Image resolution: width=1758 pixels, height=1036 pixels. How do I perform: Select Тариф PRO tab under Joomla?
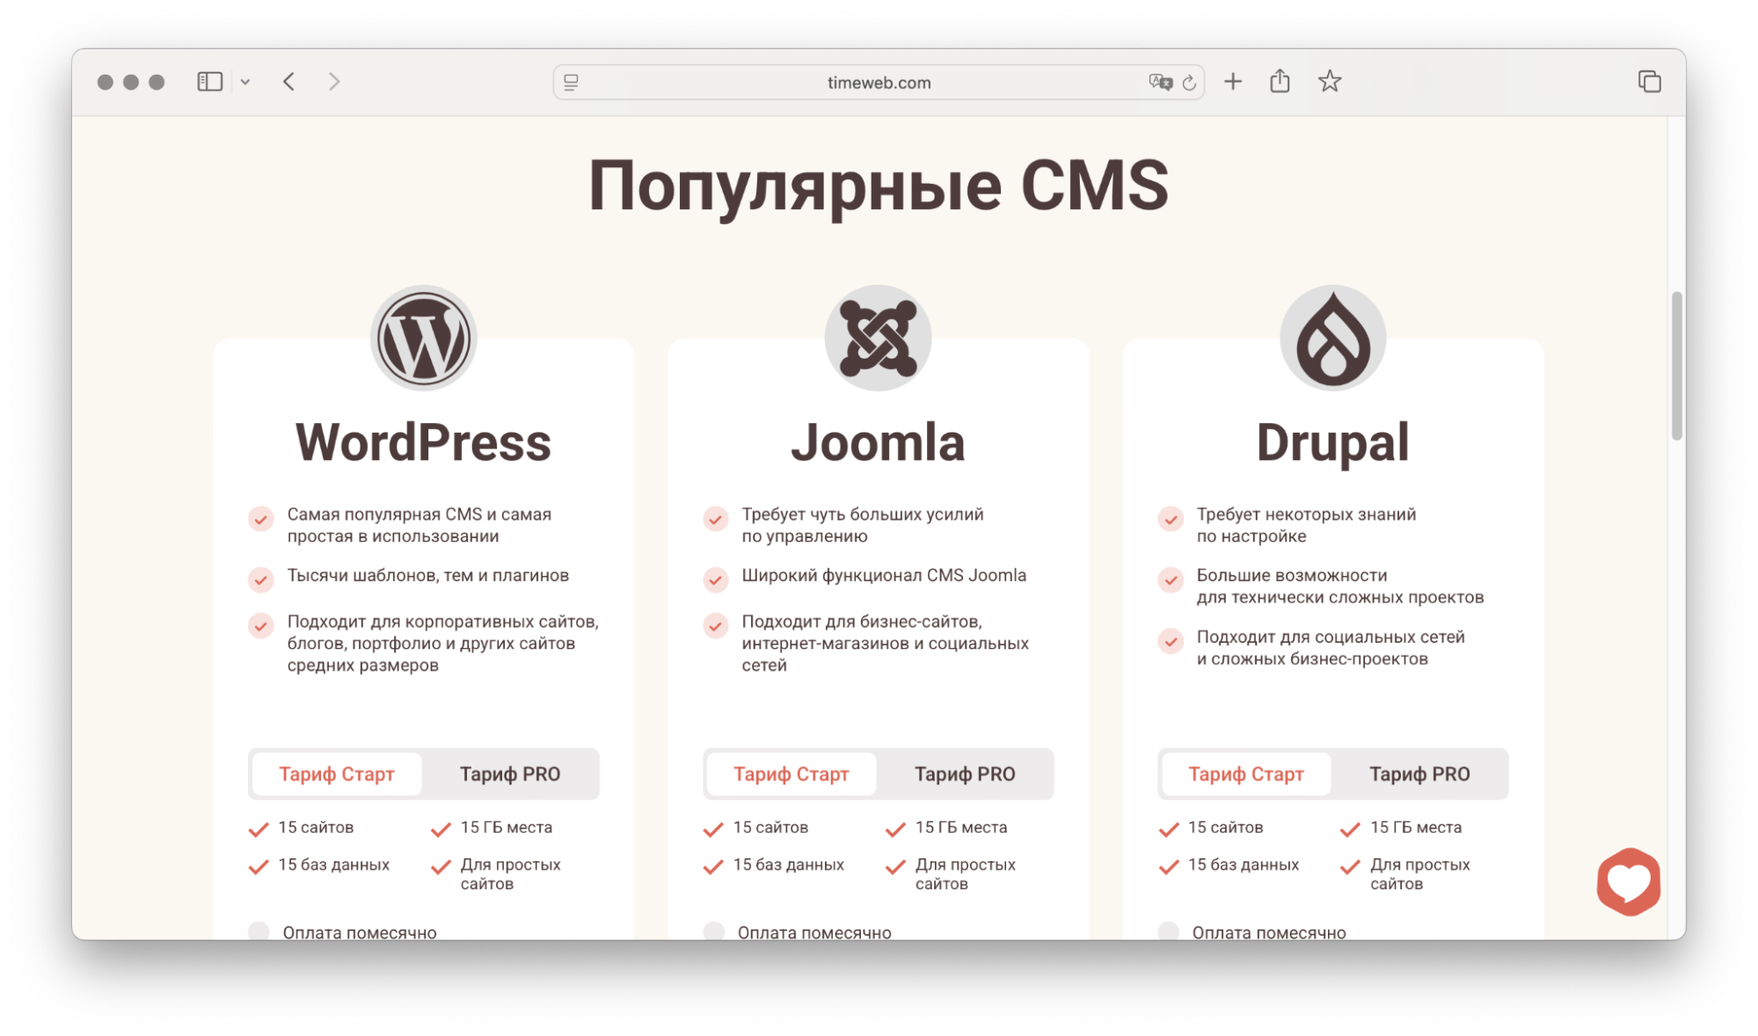pyautogui.click(x=965, y=774)
